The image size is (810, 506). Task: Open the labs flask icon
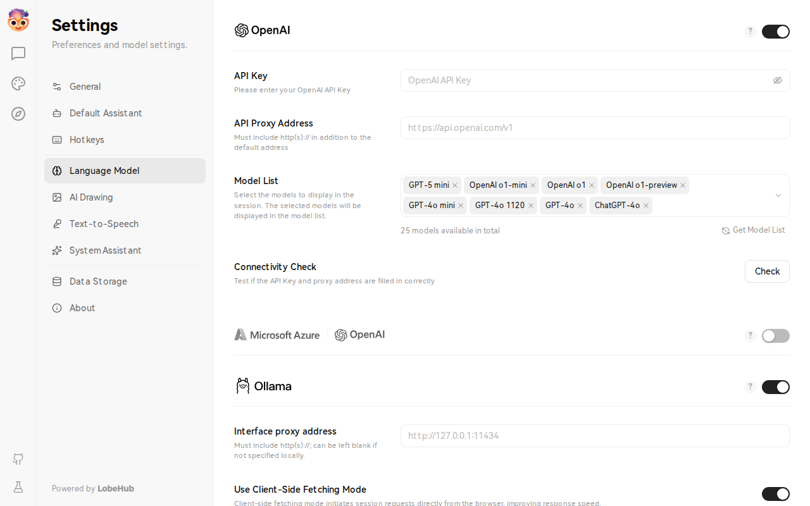[18, 487]
